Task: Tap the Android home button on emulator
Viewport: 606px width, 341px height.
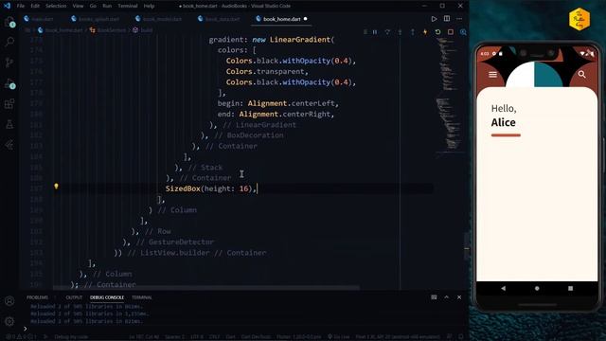Action: click(x=537, y=288)
